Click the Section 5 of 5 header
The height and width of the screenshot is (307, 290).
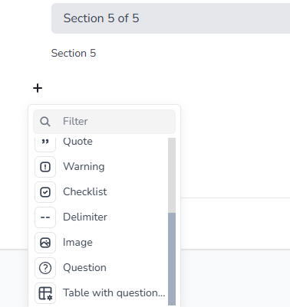click(x=170, y=18)
